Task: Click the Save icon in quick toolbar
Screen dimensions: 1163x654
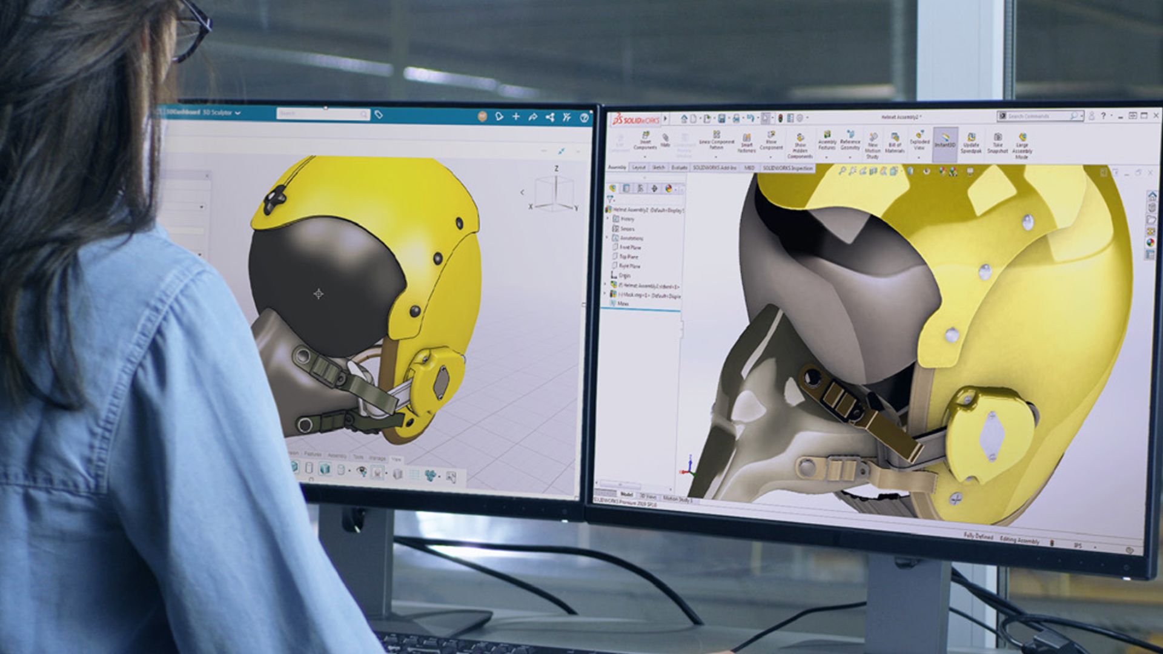Action: coord(721,119)
